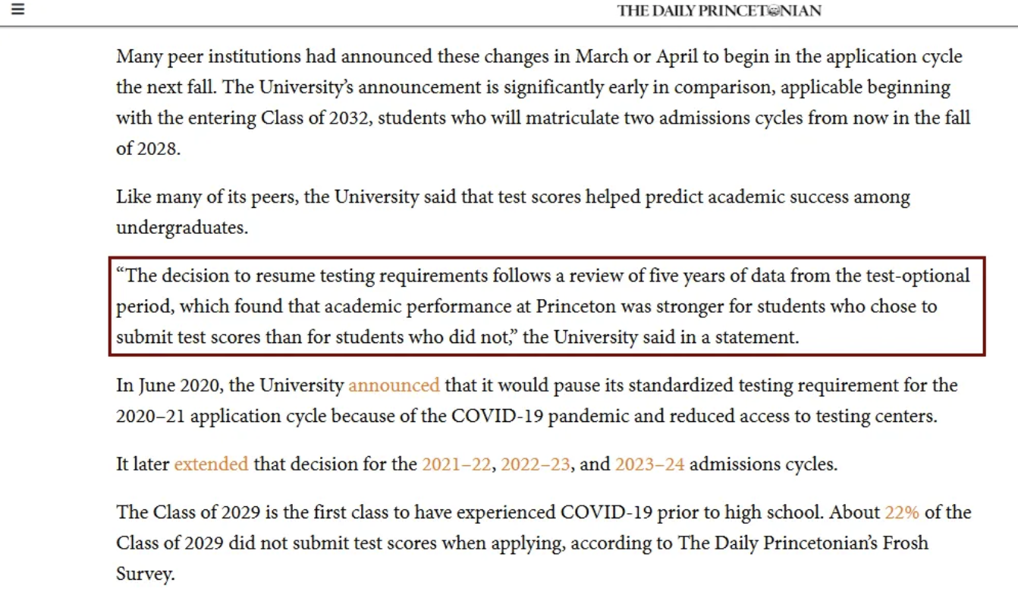
Task: Follow the "extended" link
Action: click(x=211, y=464)
